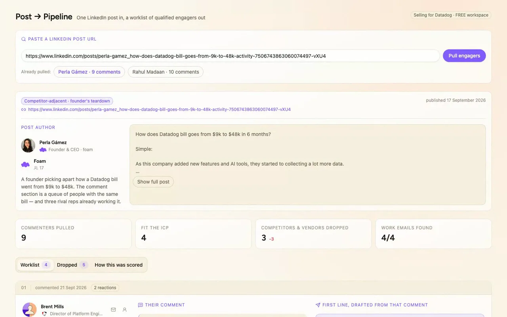This screenshot has height=317, width=507.
Task: Click the Competitor-adjacent · founder's teardown tag
Action: pos(67,101)
